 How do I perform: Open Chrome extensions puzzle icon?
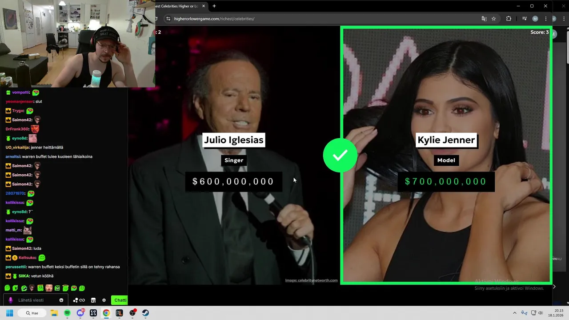(x=509, y=19)
